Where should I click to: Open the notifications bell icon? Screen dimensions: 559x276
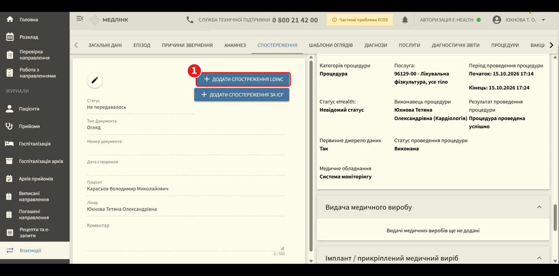[x=405, y=20]
